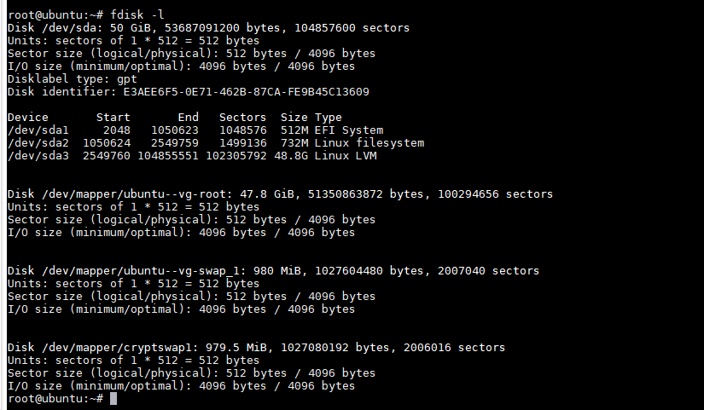The image size is (704, 410).
Task: Click the 'Sectors' column header
Action: point(242,118)
